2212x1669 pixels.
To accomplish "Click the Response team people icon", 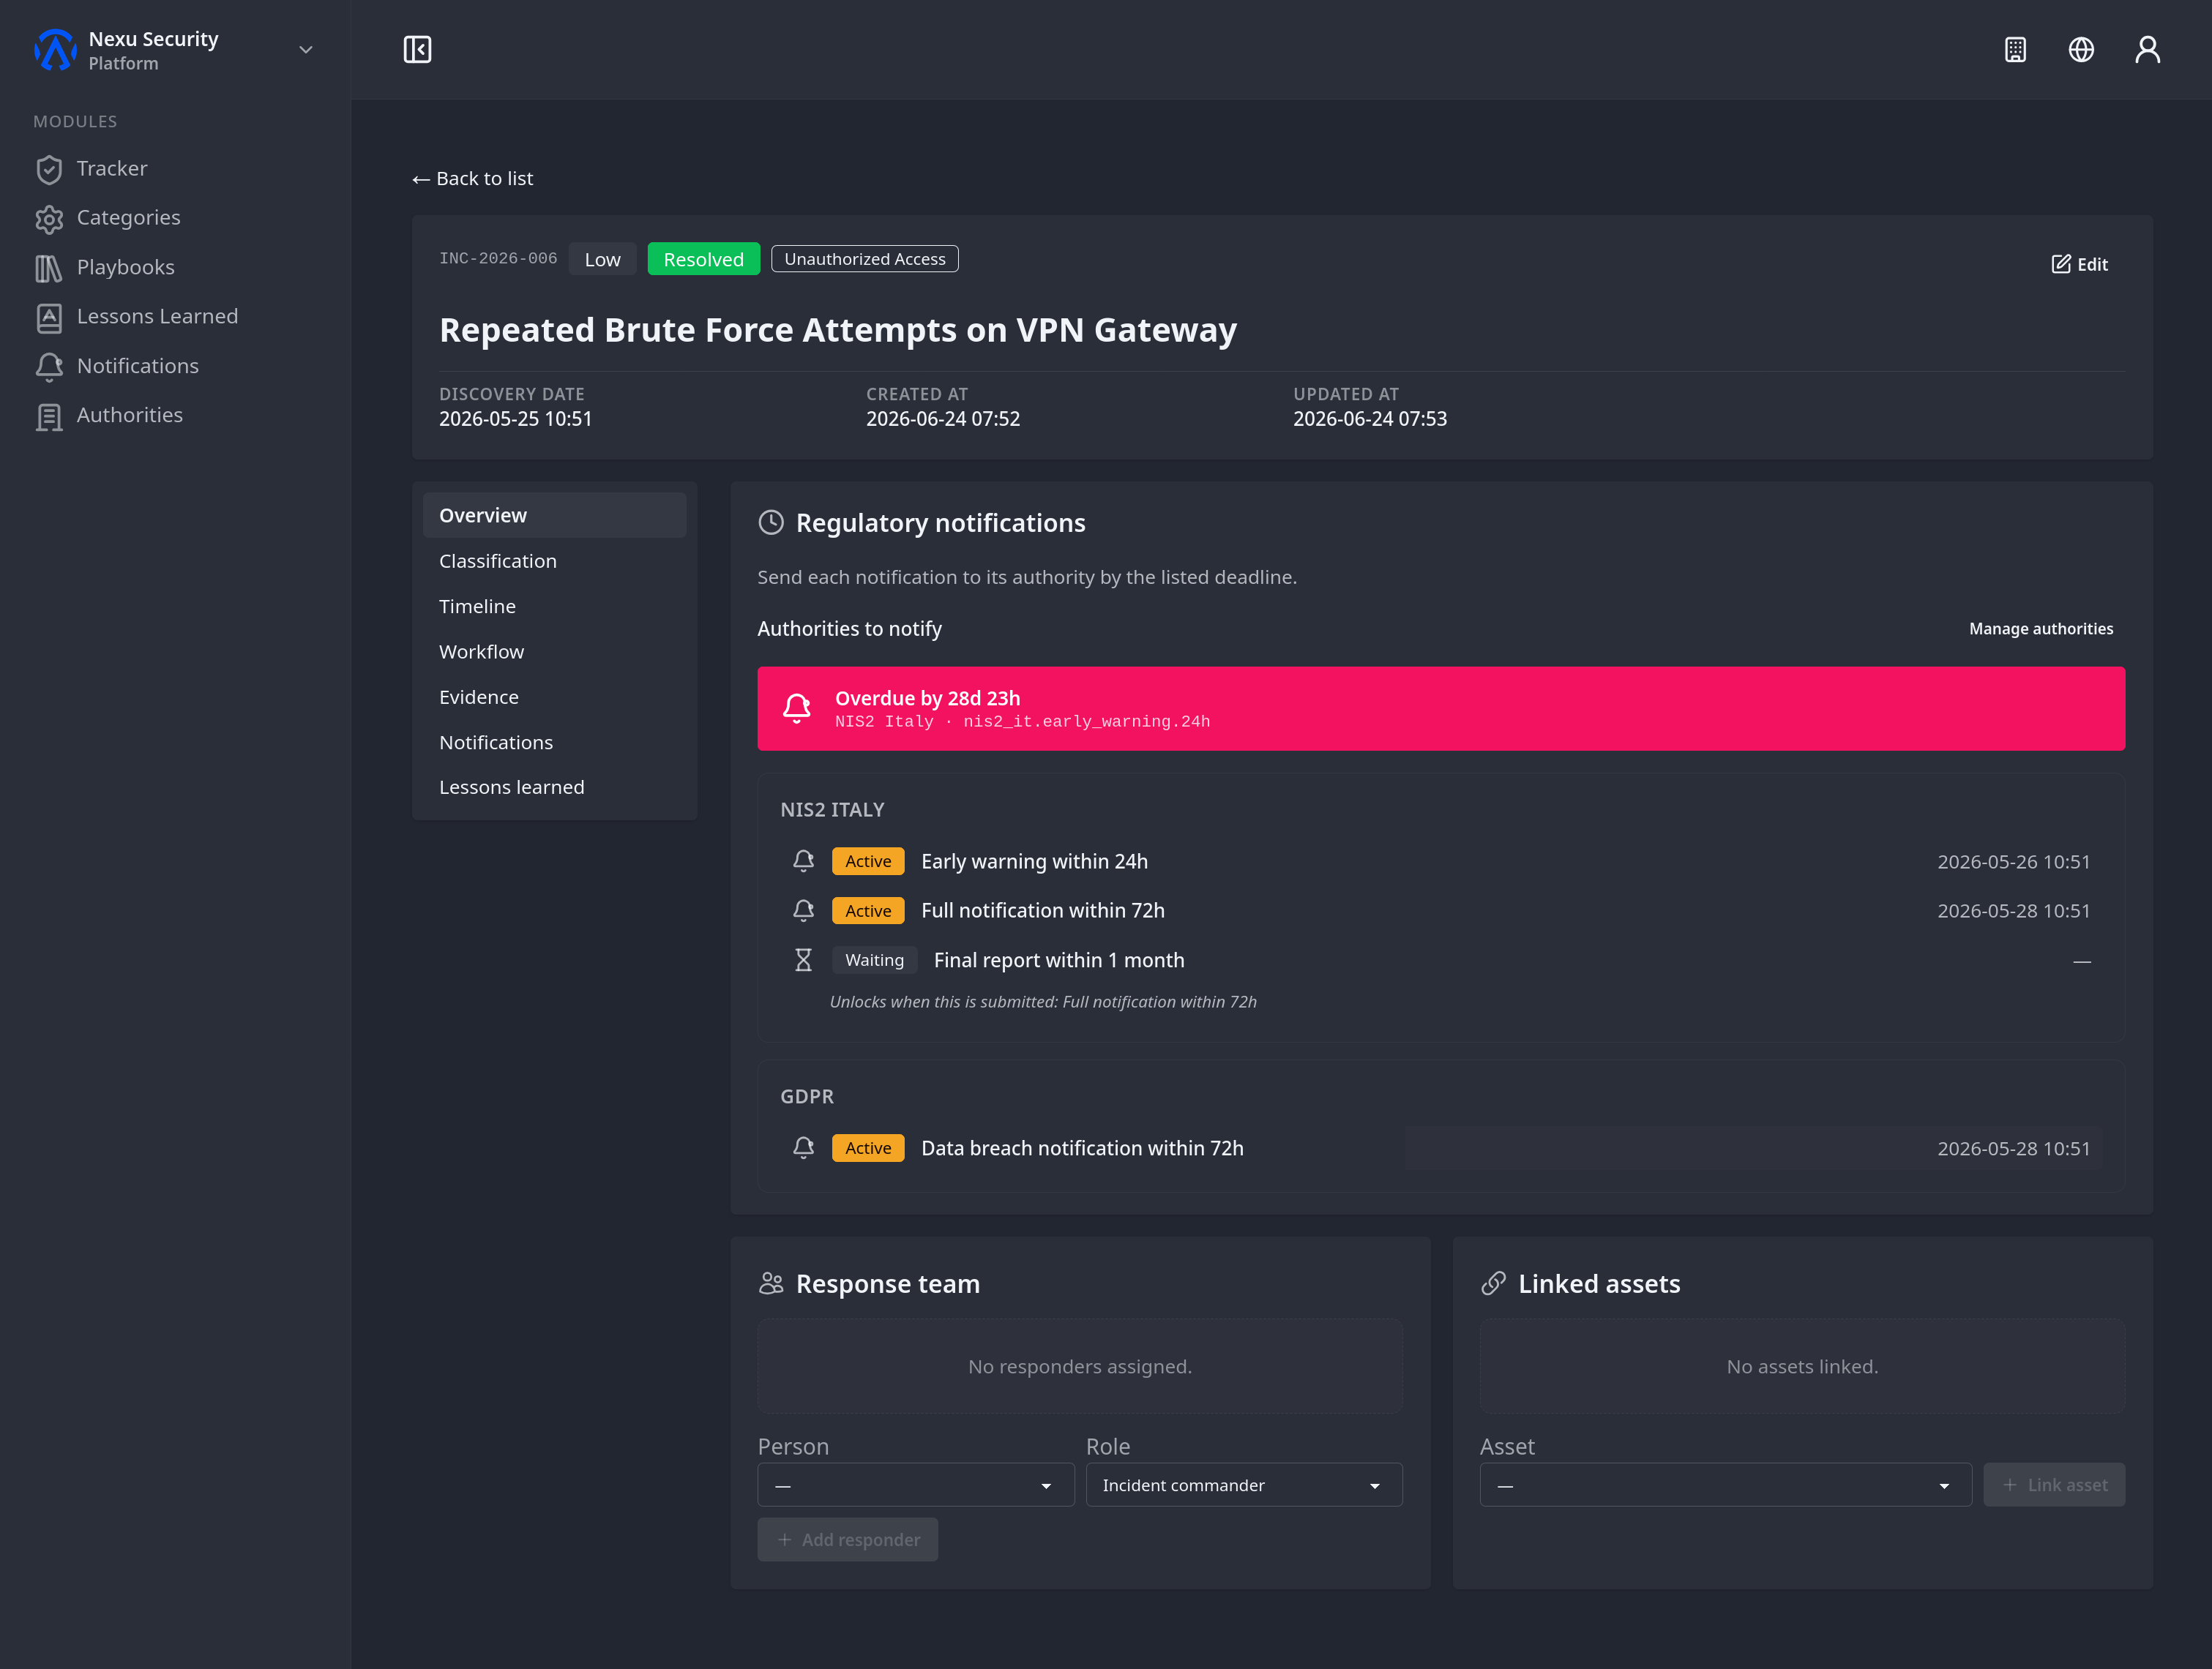I will [x=771, y=1284].
